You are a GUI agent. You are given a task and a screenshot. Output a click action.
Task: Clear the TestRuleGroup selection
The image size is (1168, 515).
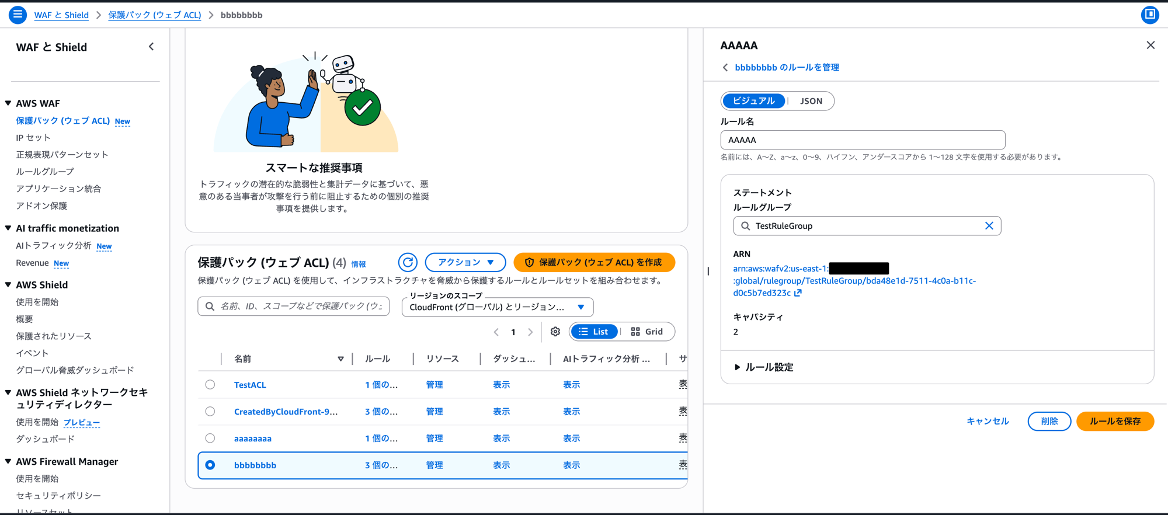pos(989,225)
